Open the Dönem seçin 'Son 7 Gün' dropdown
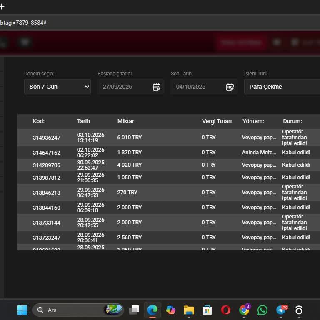 [57, 87]
